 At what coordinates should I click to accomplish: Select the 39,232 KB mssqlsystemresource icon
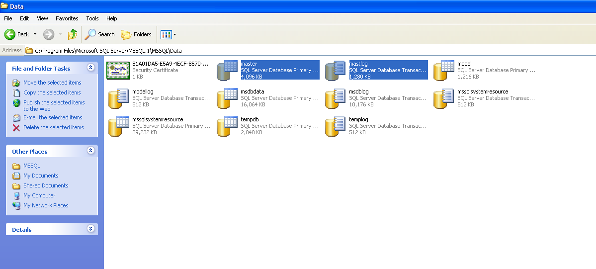119,126
